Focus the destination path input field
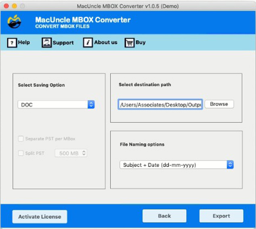Screen dimensions: 256x229 (160, 104)
